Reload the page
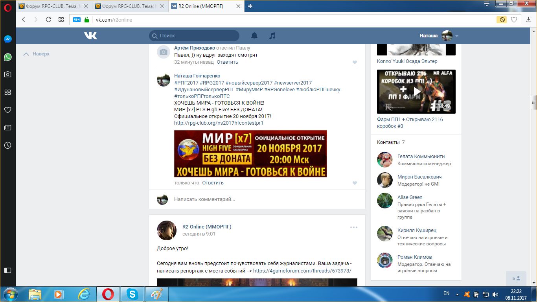This screenshot has height=302, width=537. pos(48,20)
